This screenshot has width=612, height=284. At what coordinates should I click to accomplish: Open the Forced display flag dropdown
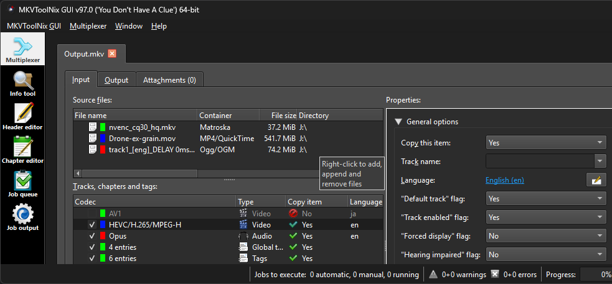546,236
